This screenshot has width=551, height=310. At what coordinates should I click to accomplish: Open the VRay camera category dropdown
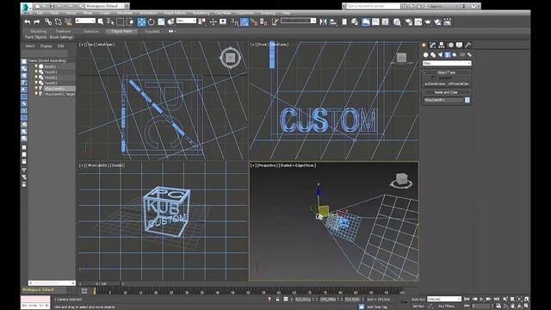tap(447, 63)
